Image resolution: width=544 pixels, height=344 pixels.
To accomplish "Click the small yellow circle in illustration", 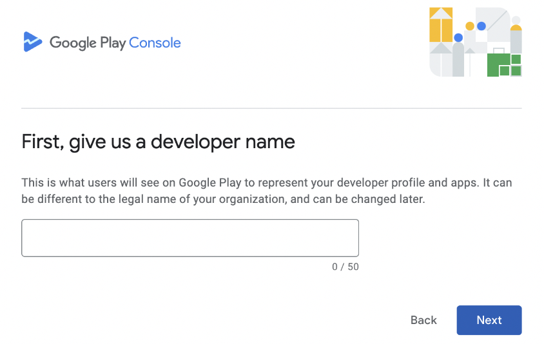I will (x=470, y=26).
